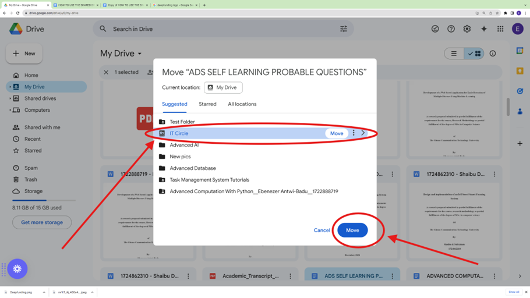Click the offline ready status icon
Screen dimensions: 530x298
click(434, 29)
